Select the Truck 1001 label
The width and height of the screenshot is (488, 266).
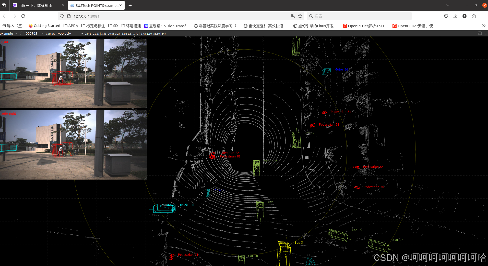point(188,205)
